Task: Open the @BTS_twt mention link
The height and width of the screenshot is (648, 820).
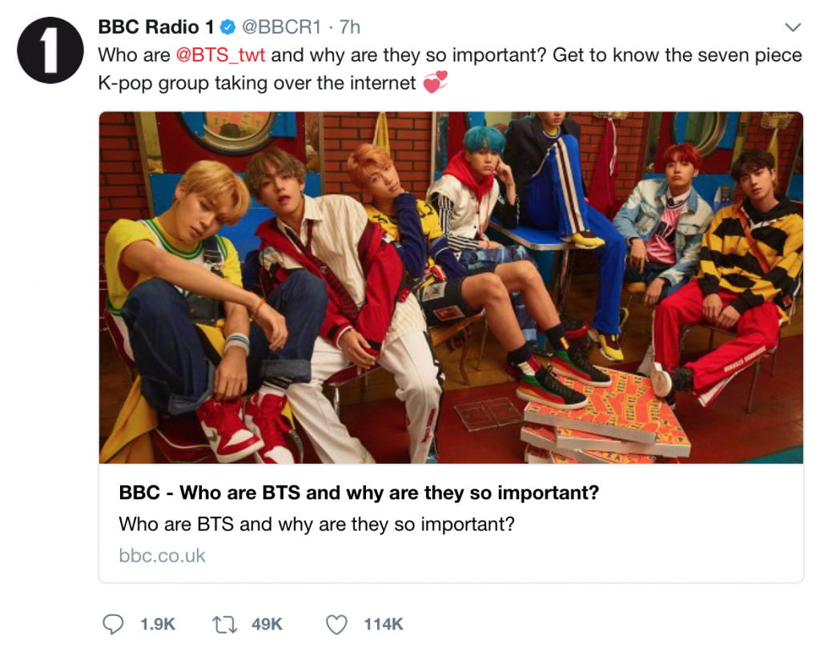Action: click(x=220, y=54)
